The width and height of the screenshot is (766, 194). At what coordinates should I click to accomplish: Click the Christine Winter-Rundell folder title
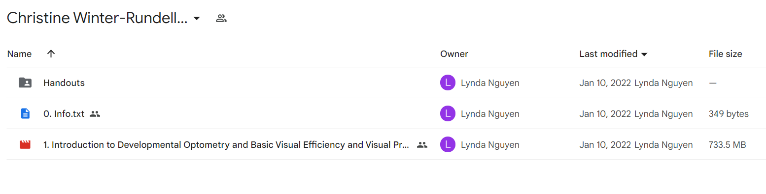click(97, 19)
